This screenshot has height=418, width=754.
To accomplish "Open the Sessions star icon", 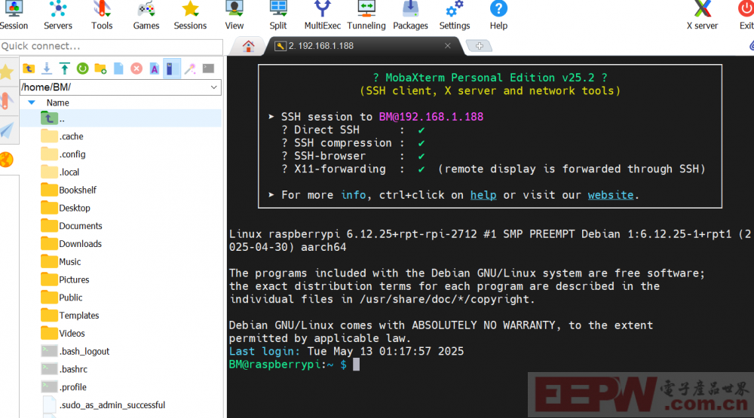I will pos(190,16).
